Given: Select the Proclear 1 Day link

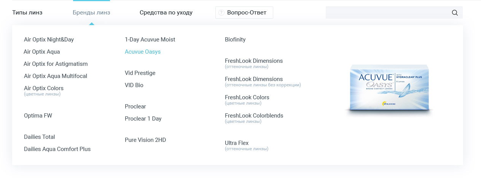Looking at the screenshot, I should tap(143, 119).
